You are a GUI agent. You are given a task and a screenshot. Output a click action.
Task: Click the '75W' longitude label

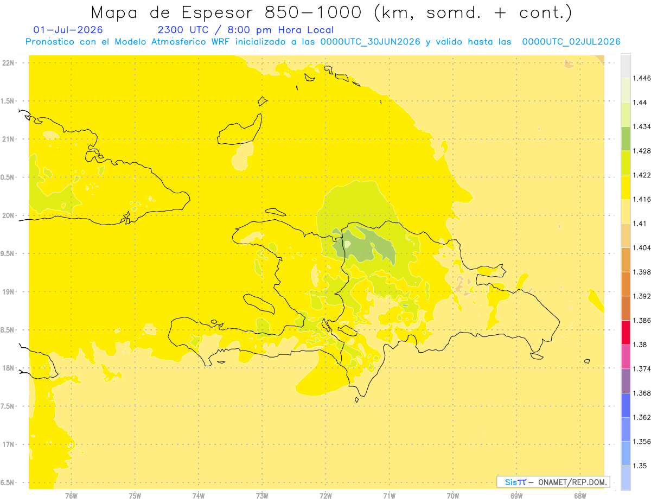(x=135, y=495)
